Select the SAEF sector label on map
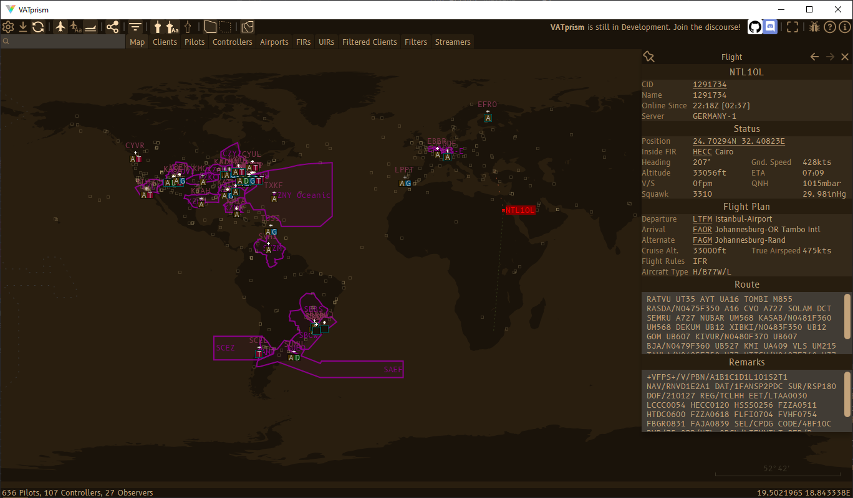The height and width of the screenshot is (498, 853). pos(393,370)
